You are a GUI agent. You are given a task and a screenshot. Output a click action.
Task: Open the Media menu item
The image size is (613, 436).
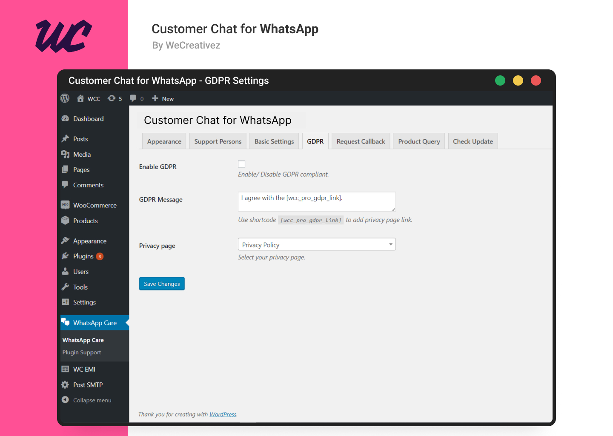point(82,155)
